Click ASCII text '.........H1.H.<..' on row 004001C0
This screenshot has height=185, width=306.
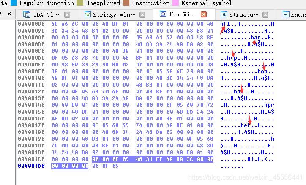pyautogui.click(x=247, y=159)
